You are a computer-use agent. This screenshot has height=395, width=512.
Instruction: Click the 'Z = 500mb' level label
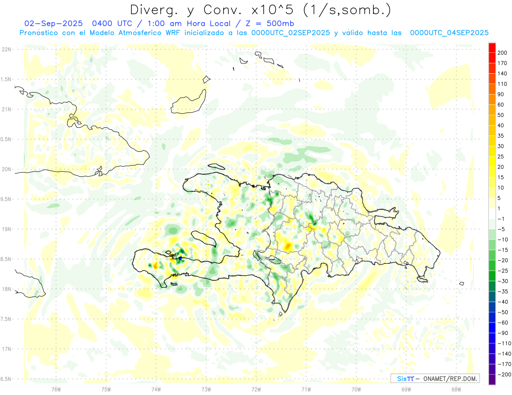(x=268, y=23)
